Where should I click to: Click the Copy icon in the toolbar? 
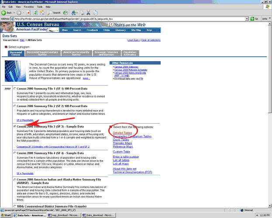[x=95, y=13]
